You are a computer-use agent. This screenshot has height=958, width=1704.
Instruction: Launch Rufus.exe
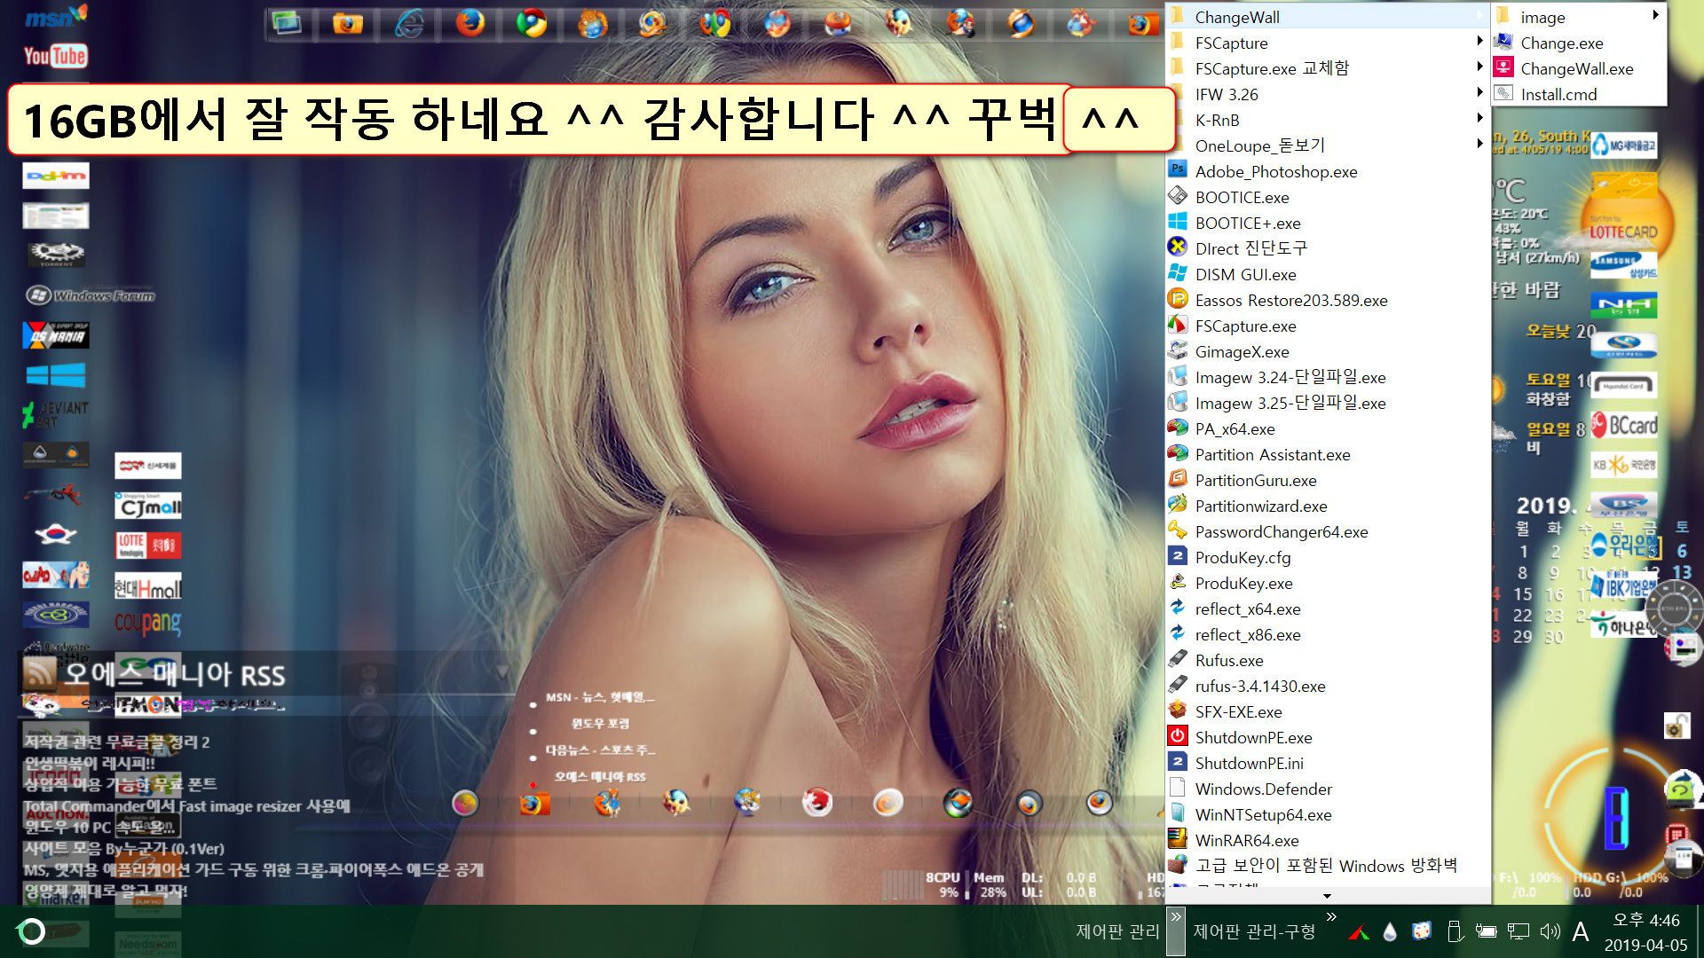coord(1328,660)
